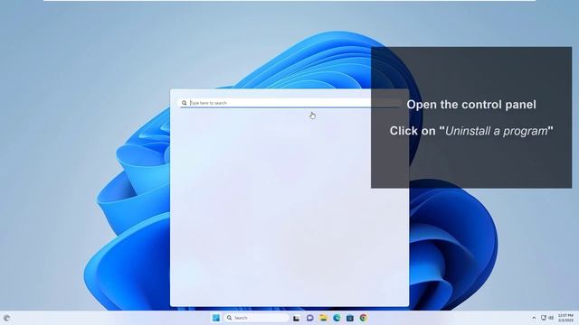Click the Windows Start button
Image resolution: width=579 pixels, height=325 pixels.
(216, 318)
